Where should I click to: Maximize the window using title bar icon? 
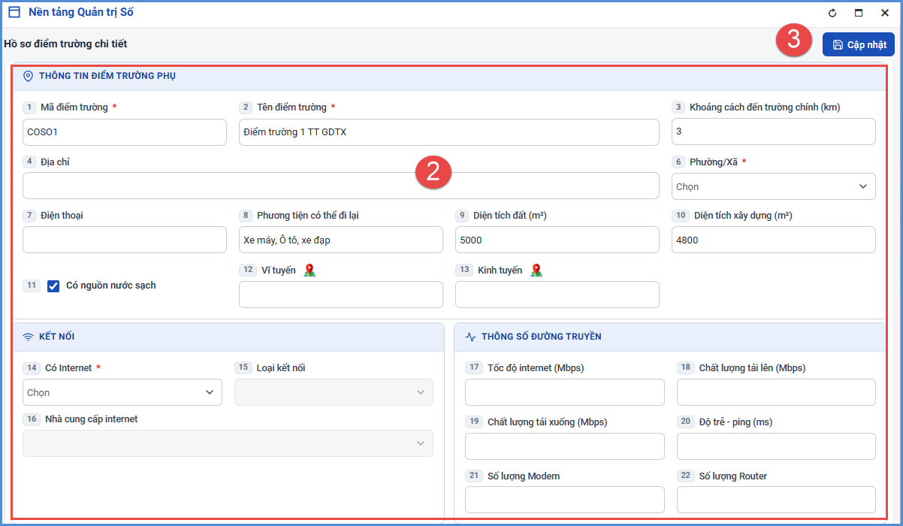coord(859,13)
